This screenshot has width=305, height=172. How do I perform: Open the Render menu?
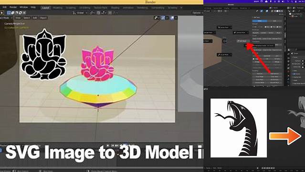pos(13,7)
